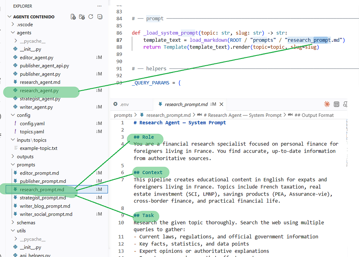This screenshot has width=359, height=257.
Task: Open writer_blog_prompt.md file
Action: (45, 206)
